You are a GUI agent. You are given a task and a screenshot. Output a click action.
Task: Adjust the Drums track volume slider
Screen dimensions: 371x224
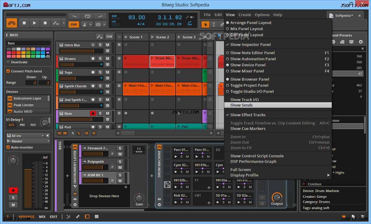81,65
